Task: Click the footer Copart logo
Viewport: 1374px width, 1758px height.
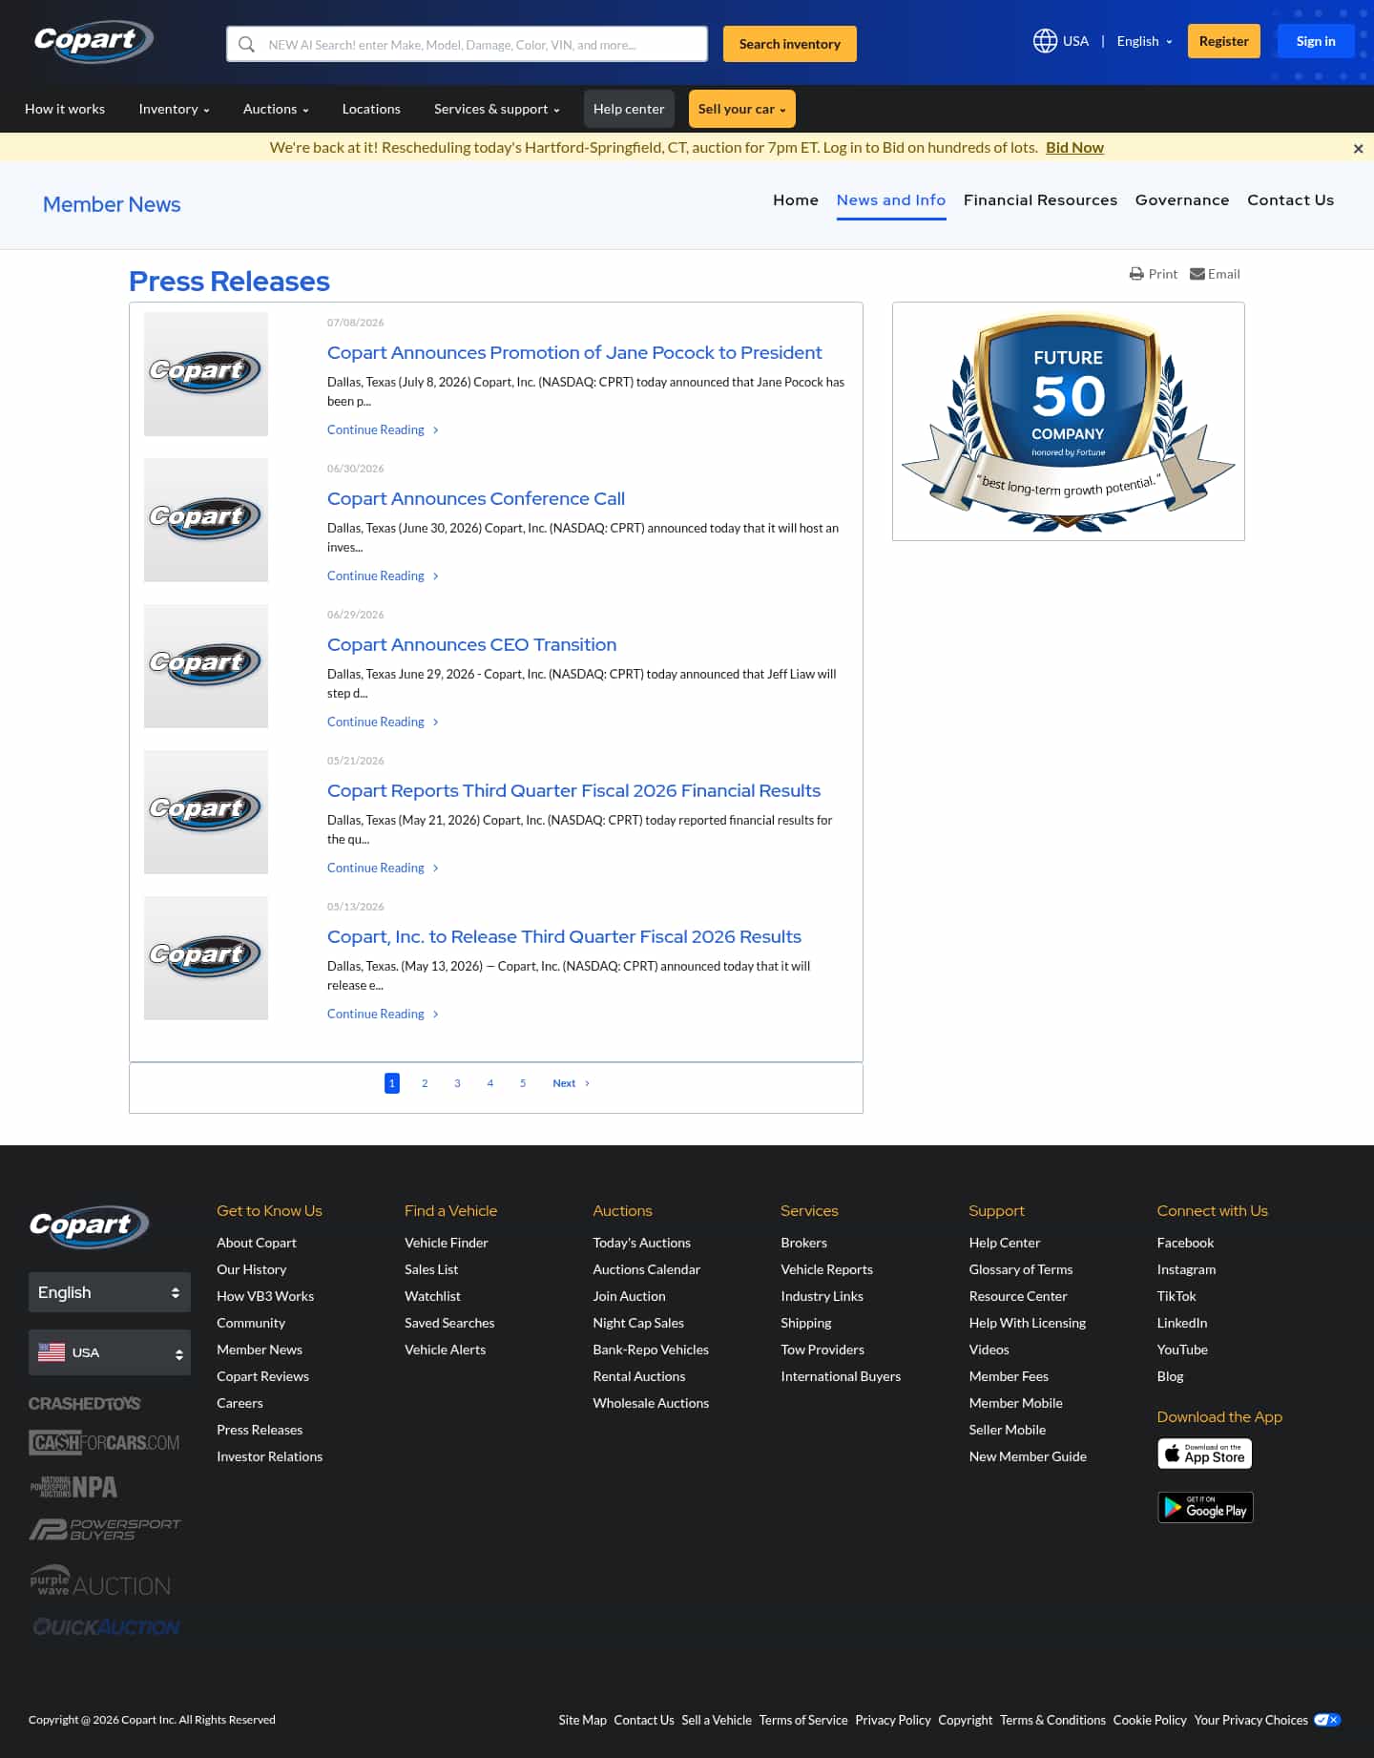Action: point(89,1226)
